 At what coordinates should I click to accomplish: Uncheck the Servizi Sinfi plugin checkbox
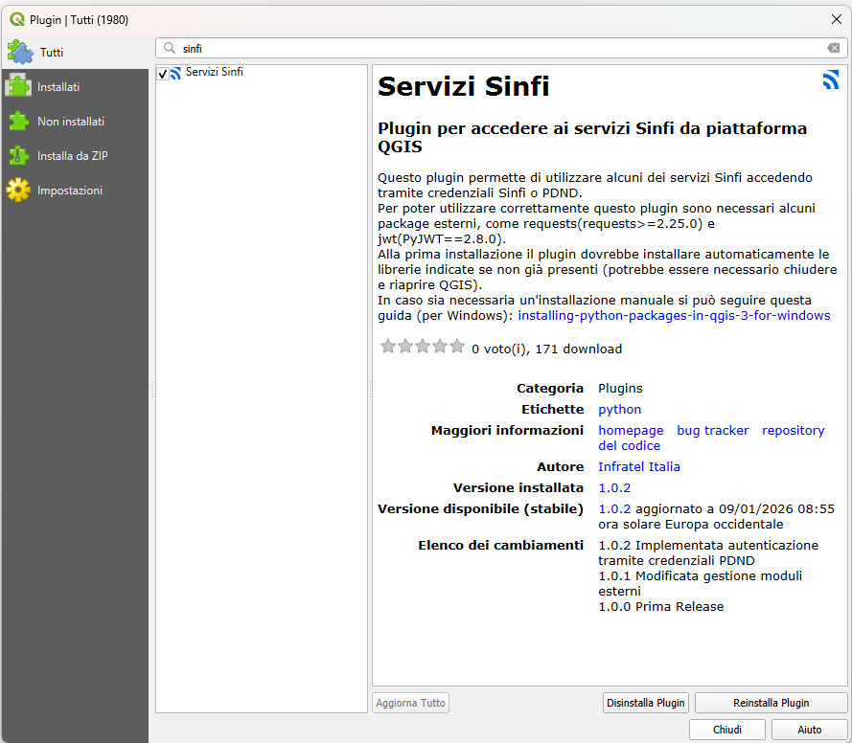[162, 71]
